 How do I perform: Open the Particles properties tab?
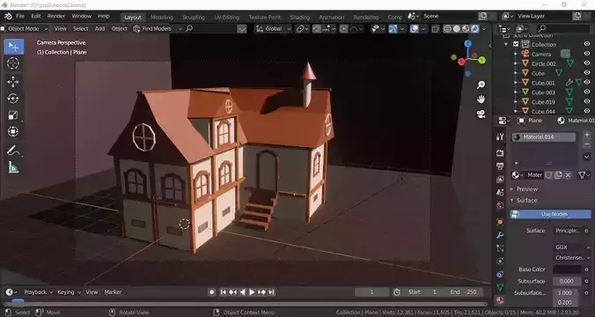point(500,248)
